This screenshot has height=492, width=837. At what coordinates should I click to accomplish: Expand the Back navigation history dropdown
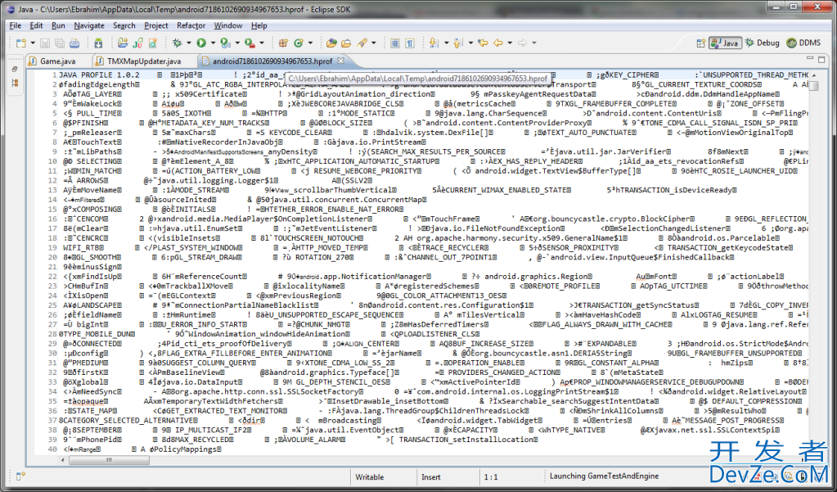(x=510, y=43)
